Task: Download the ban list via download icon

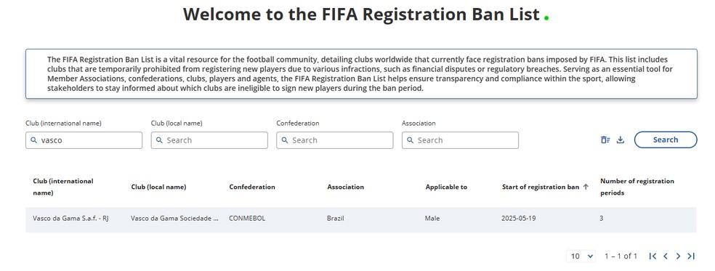Action: tap(620, 140)
